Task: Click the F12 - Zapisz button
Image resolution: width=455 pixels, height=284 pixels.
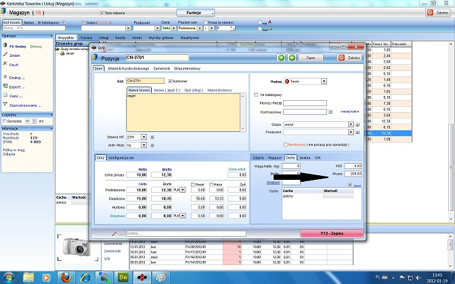Action: tap(332, 233)
